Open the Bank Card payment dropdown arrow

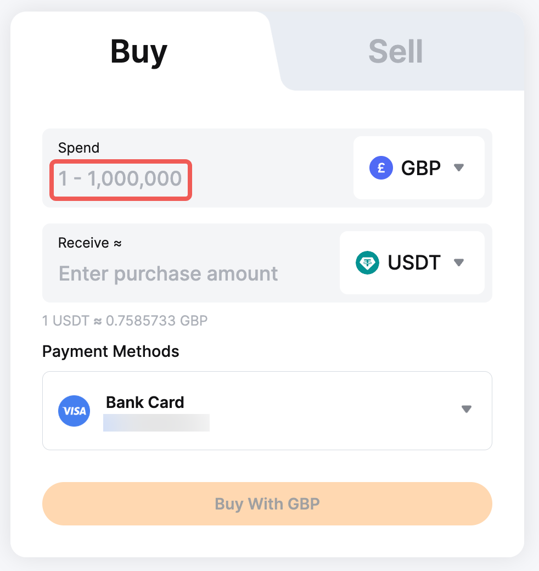click(467, 409)
